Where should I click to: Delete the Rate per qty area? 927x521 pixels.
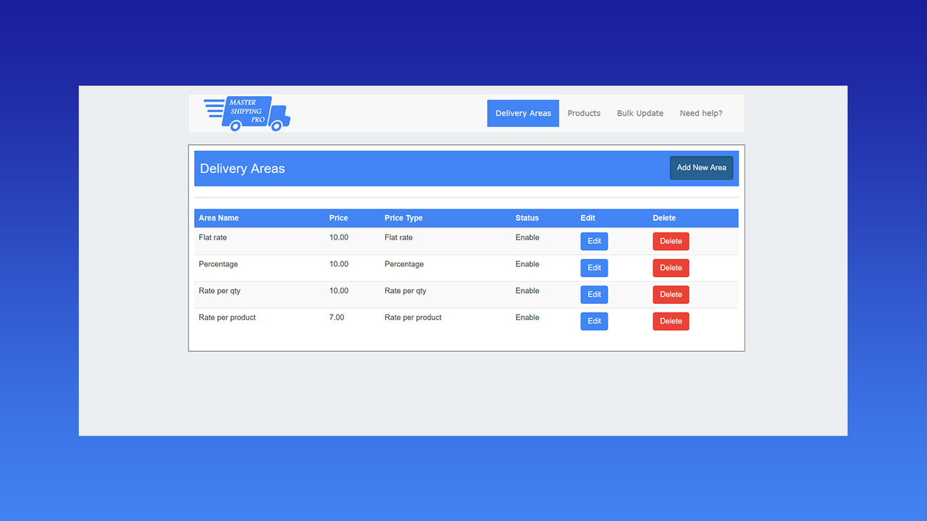[x=671, y=295]
